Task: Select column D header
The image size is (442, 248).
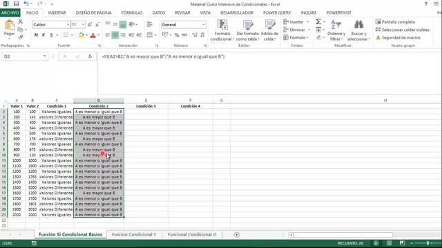Action: [x=98, y=101]
